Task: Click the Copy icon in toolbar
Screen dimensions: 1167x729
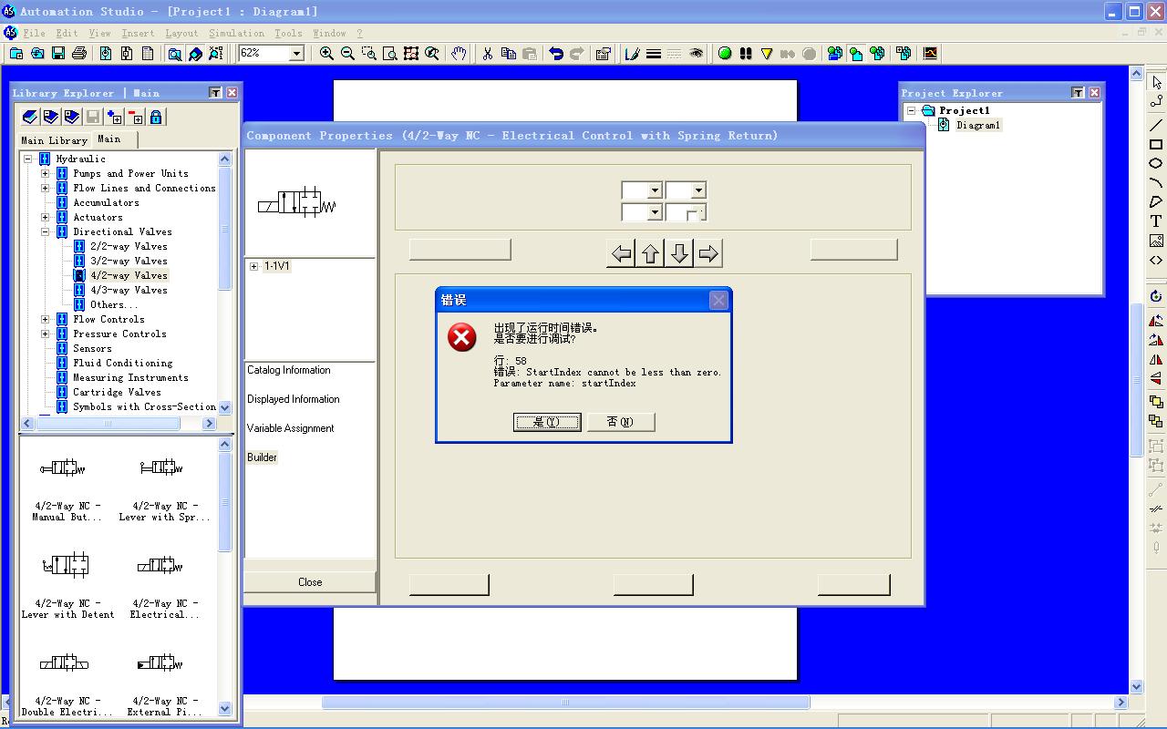Action: click(x=509, y=54)
